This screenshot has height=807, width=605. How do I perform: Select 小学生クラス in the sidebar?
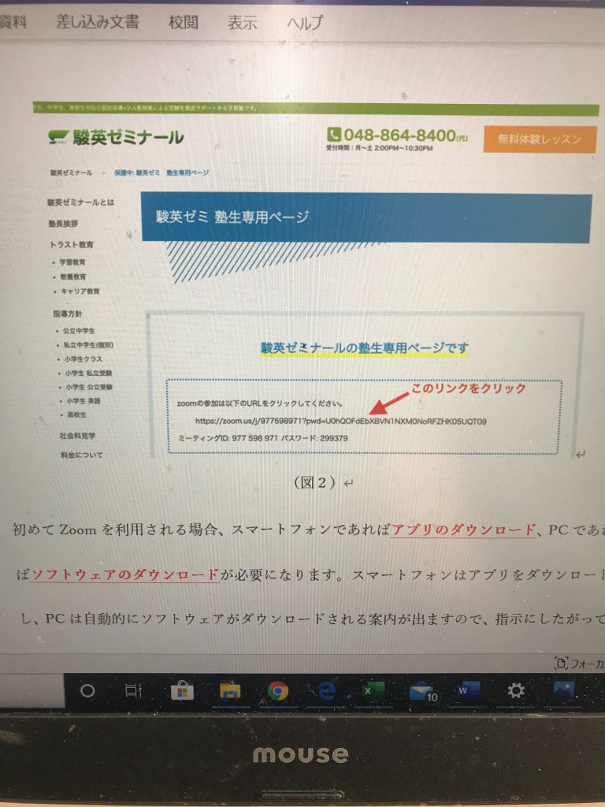click(83, 359)
